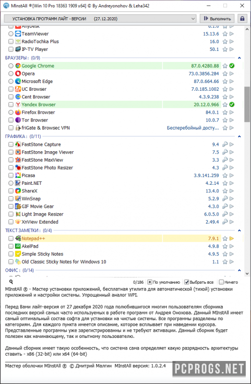Click green checkmark for Google Chrome
This screenshot has width=251, height=384.
[232, 66]
